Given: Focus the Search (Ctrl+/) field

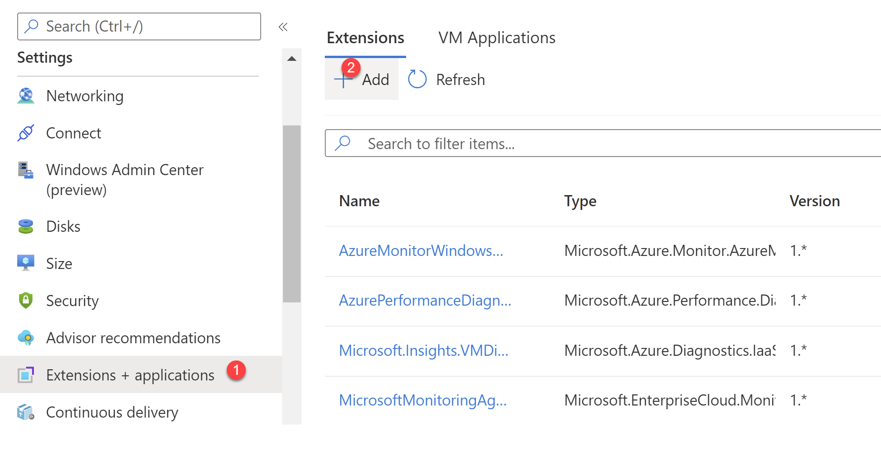Looking at the screenshot, I should [x=139, y=26].
